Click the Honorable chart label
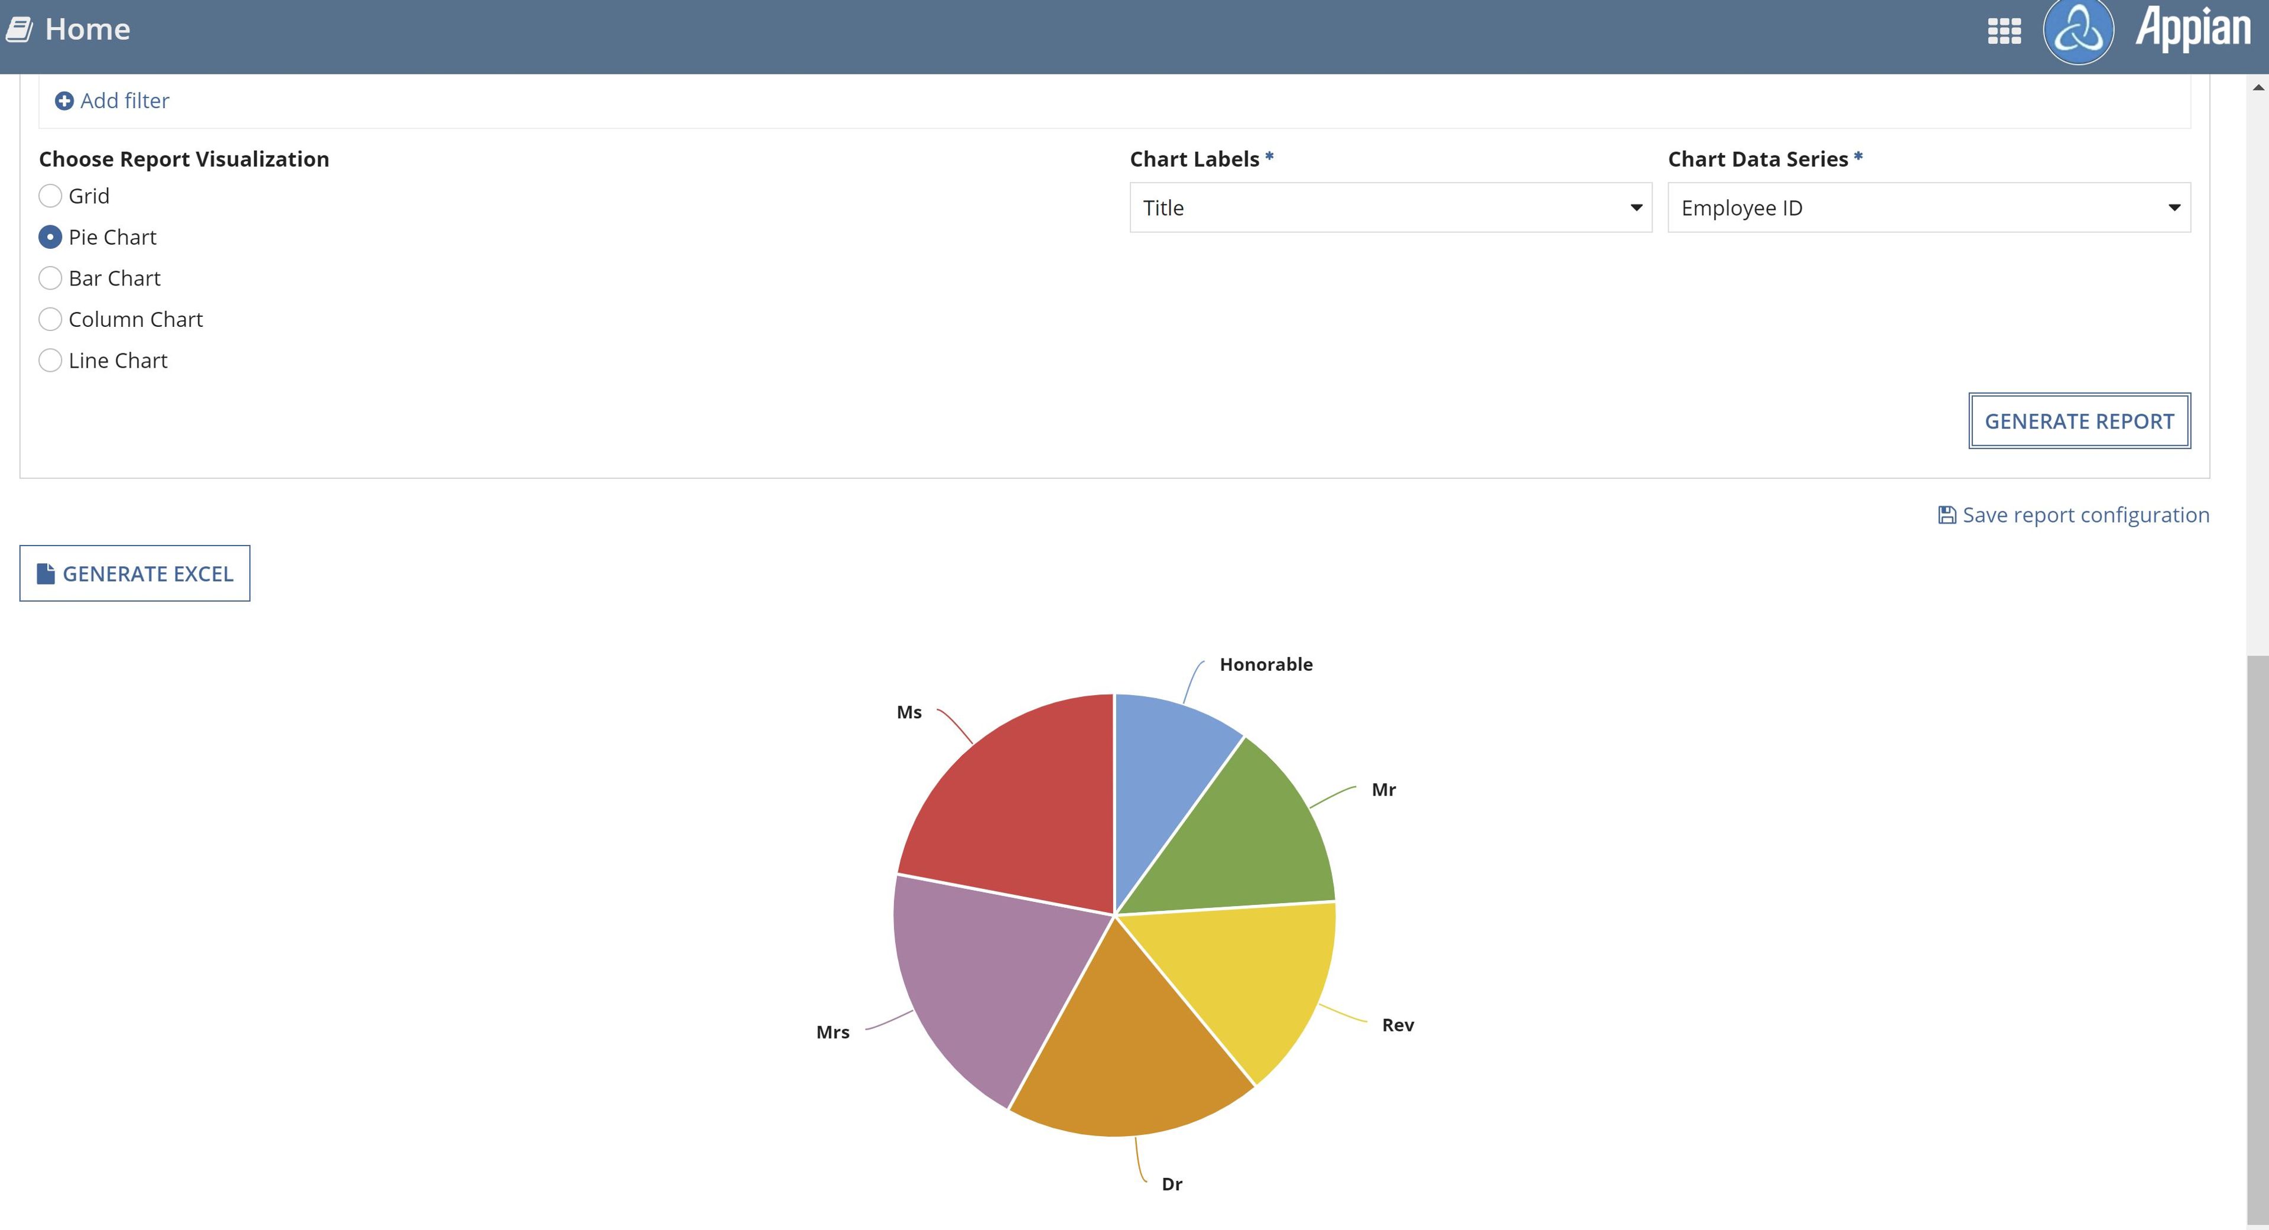The image size is (2269, 1230). click(1266, 664)
